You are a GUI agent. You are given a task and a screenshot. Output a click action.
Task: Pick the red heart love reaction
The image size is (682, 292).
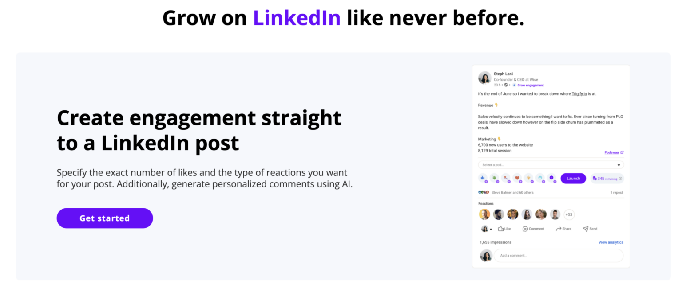(517, 178)
